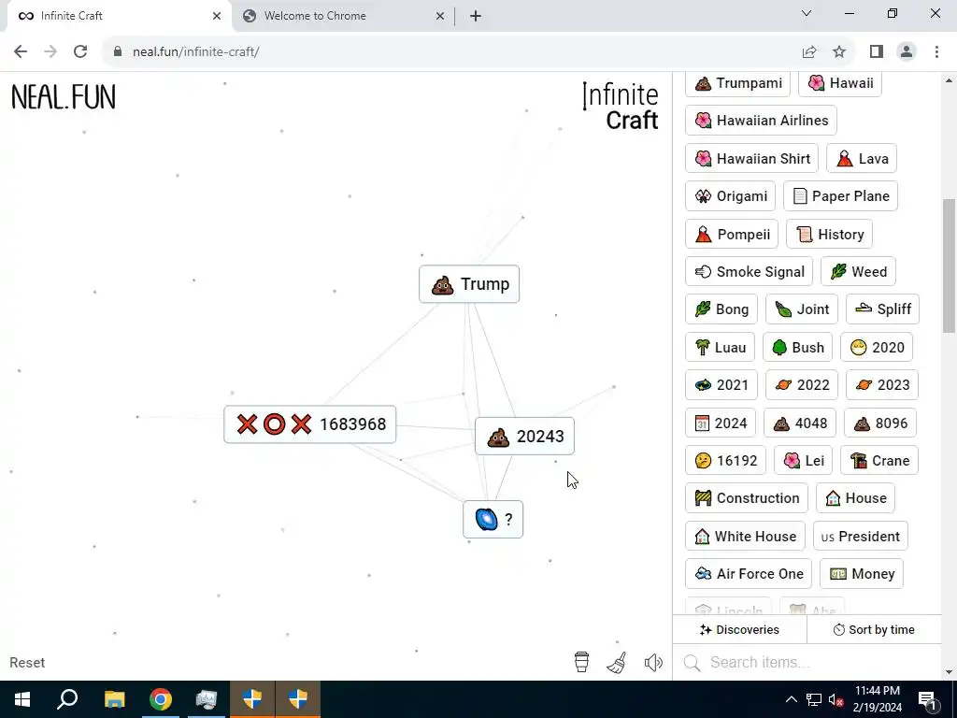The height and width of the screenshot is (718, 957).
Task: Focus the Search items field
Action: [807, 663]
